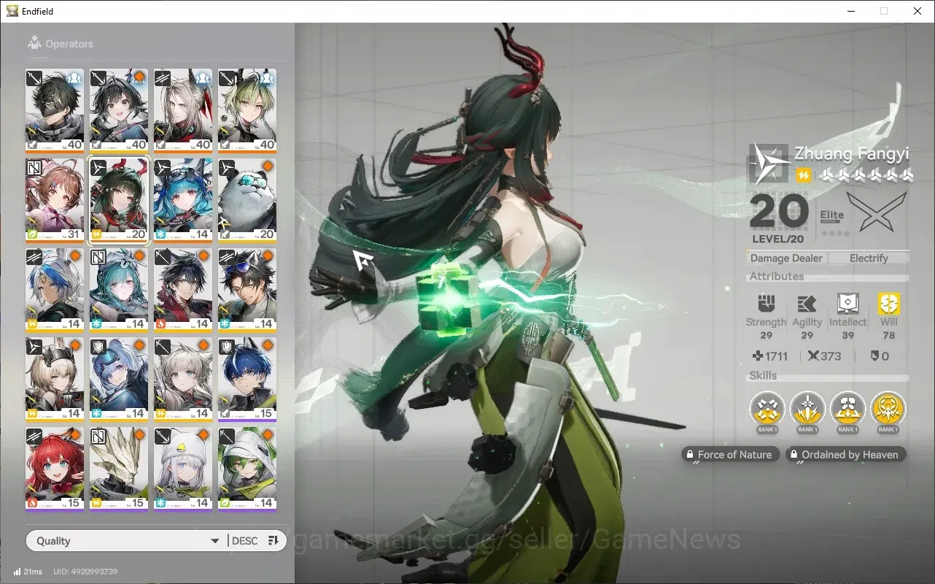The image size is (935, 584).
Task: Select the white dragon-masked operator card
Action: coord(119,470)
